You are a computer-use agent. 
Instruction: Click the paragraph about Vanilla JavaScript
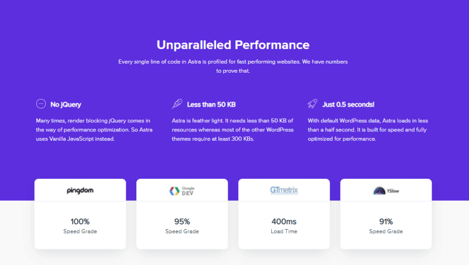tap(94, 130)
